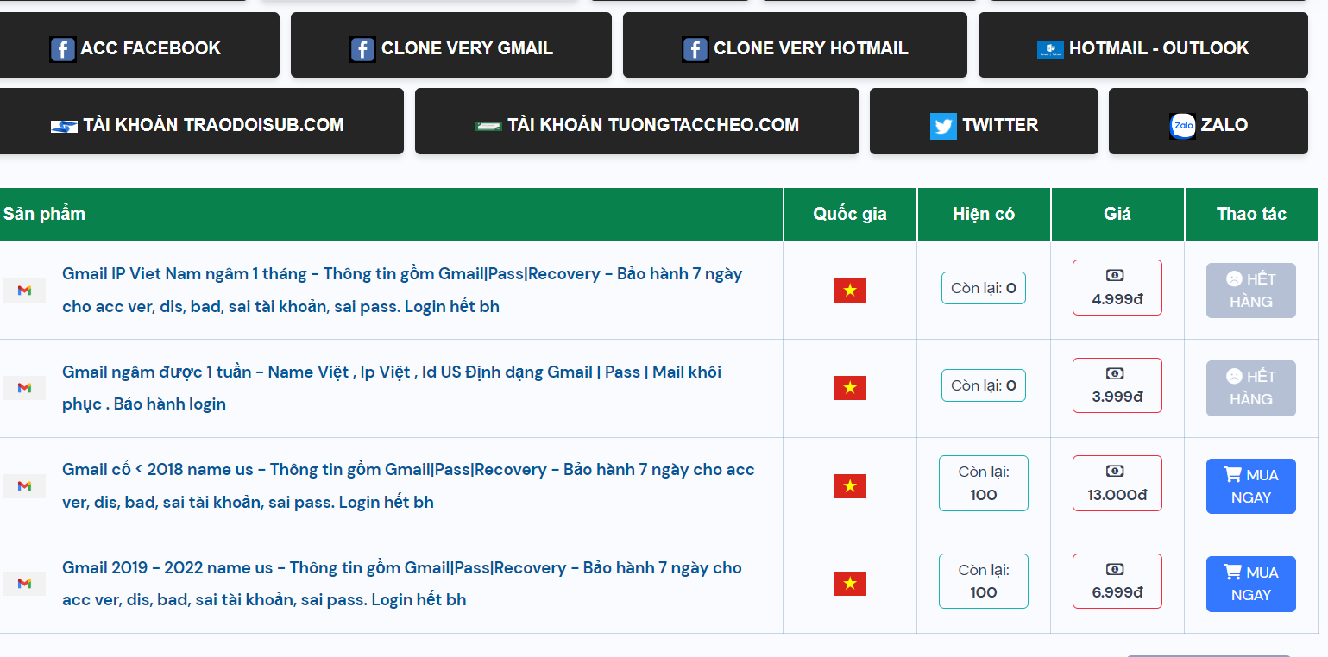Click the Twitter bird icon
Image resolution: width=1328 pixels, height=657 pixels.
943,126
